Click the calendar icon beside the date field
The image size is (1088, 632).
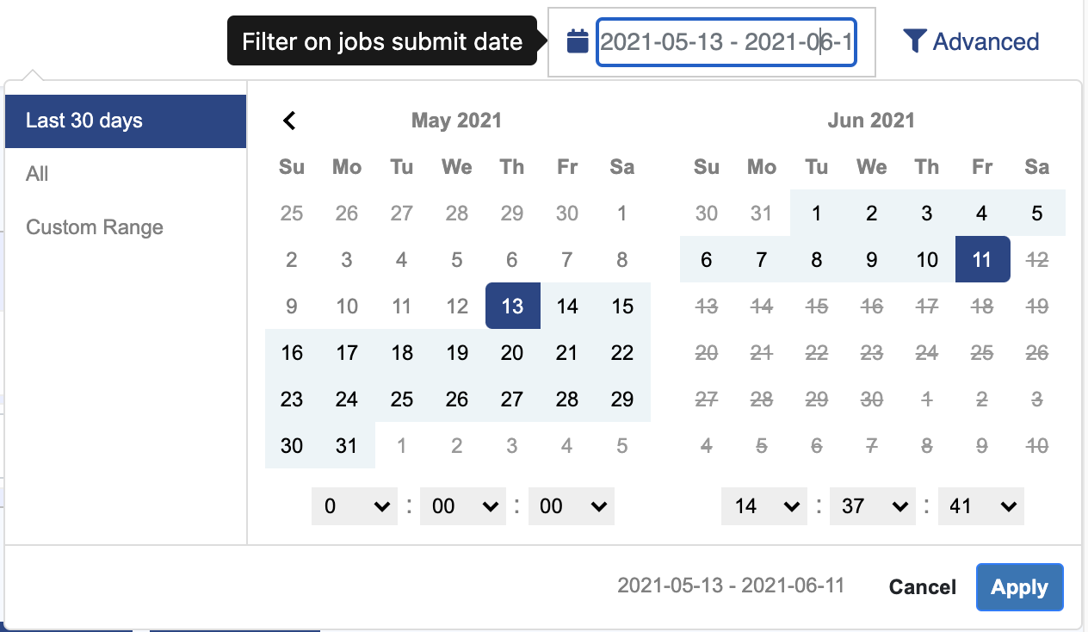577,41
